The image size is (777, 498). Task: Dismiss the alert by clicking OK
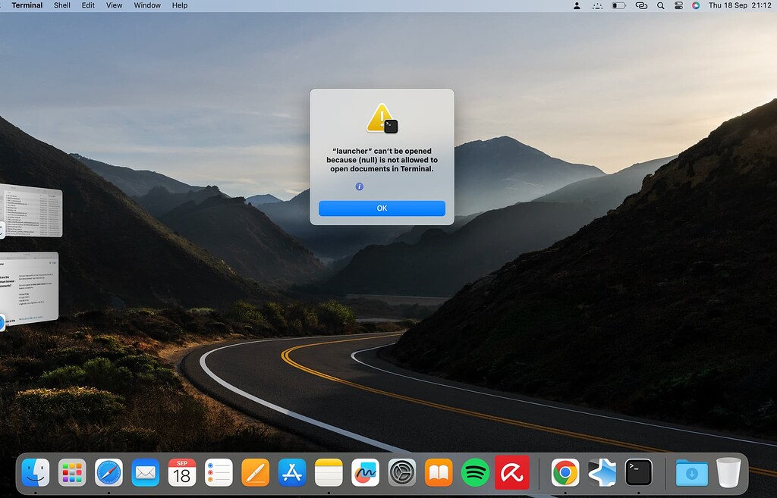pos(382,208)
